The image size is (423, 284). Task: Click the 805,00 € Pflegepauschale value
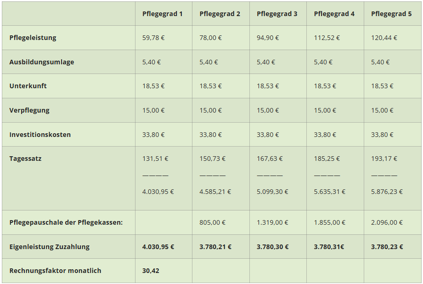[212, 222]
